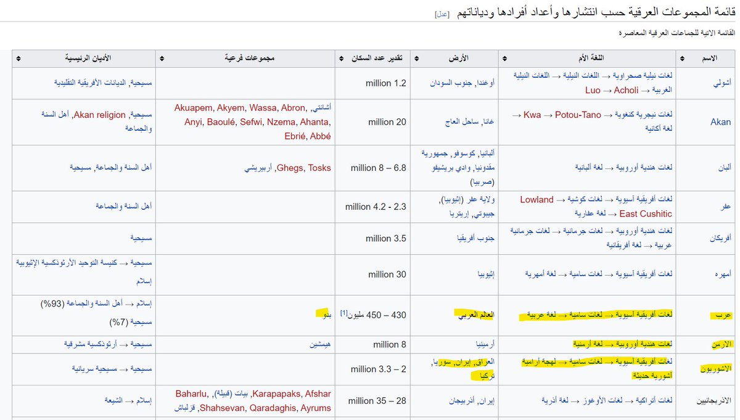Open أربيريشي subgroup link
This screenshot has height=420, width=740.
tap(259, 168)
